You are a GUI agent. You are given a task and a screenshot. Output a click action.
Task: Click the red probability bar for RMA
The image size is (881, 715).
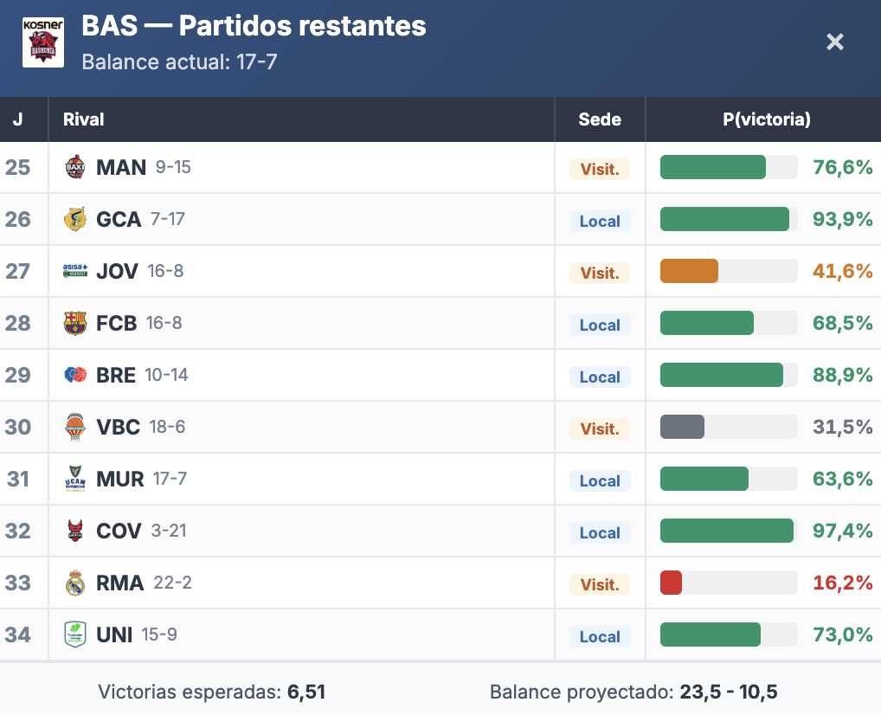pos(672,583)
